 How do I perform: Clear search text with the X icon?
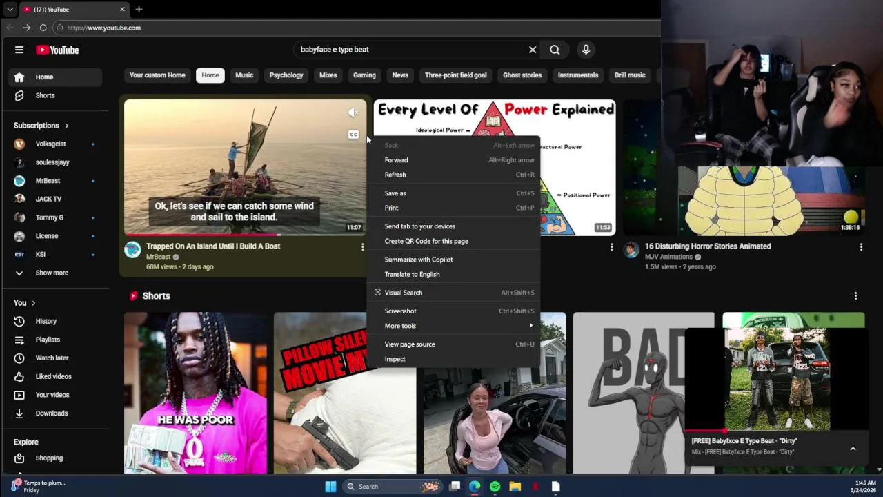coord(533,50)
